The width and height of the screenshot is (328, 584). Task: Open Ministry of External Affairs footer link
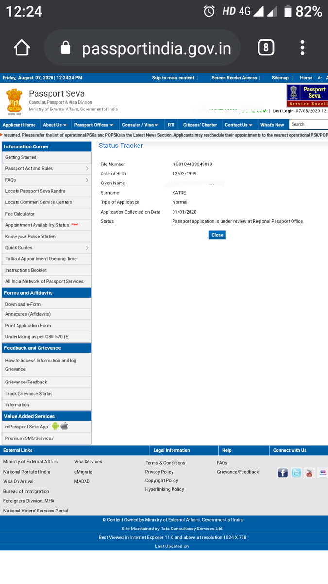pos(31,461)
